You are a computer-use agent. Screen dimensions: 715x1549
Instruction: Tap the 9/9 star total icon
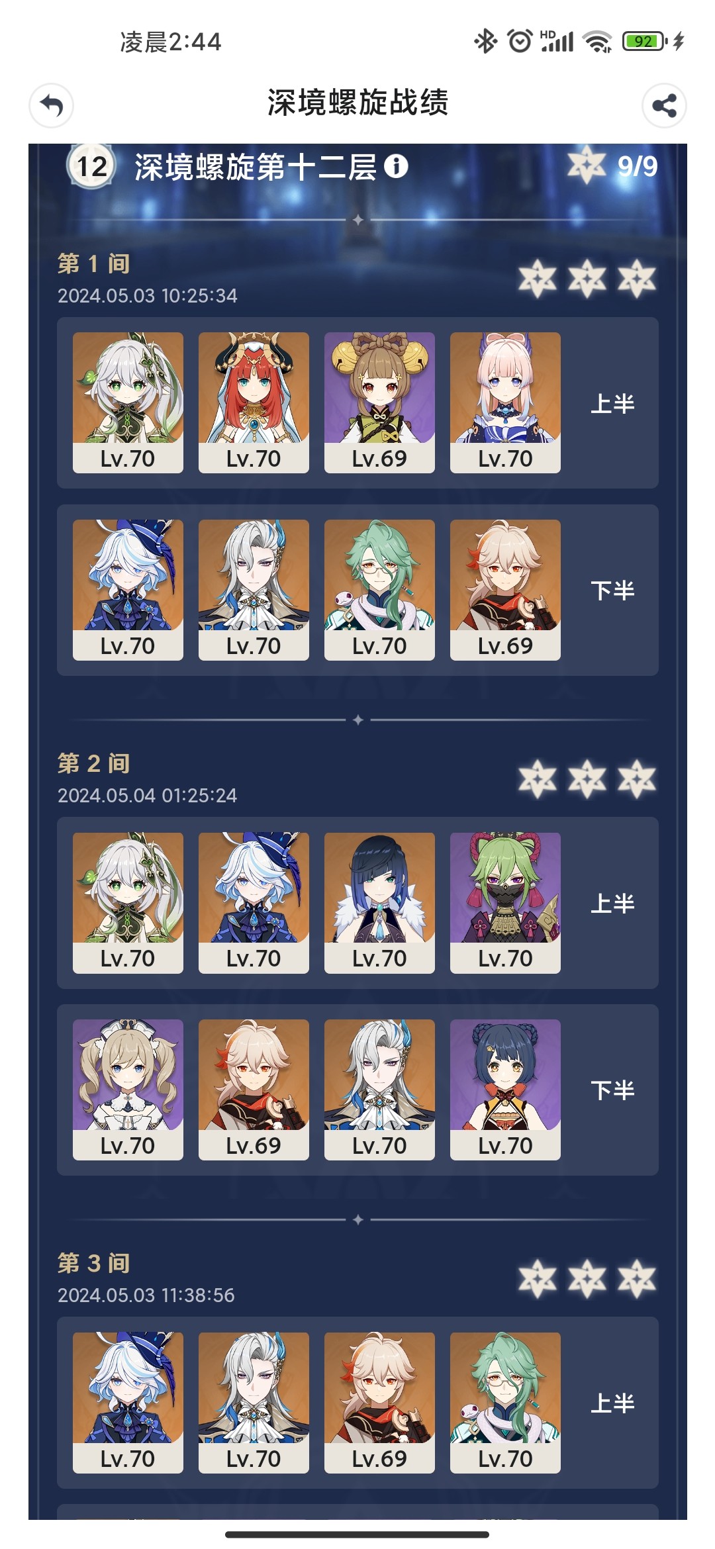tap(587, 165)
